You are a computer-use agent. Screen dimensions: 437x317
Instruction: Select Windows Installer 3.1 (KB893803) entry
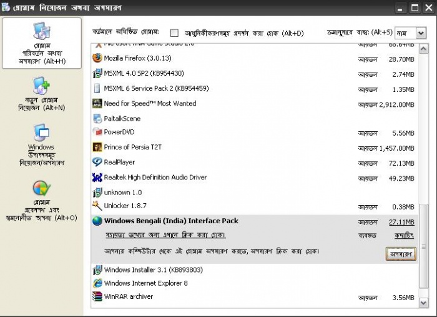pyautogui.click(x=154, y=270)
